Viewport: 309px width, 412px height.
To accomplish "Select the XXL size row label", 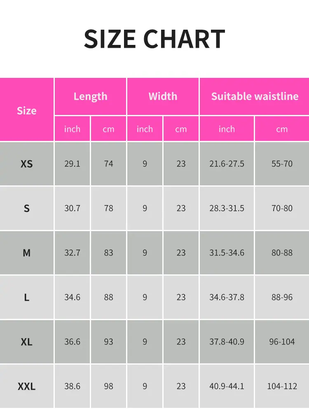I will tap(26, 386).
